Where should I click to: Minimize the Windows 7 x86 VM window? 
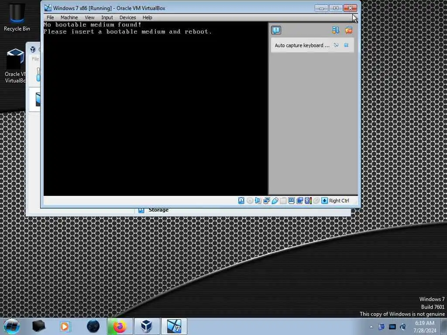322,8
